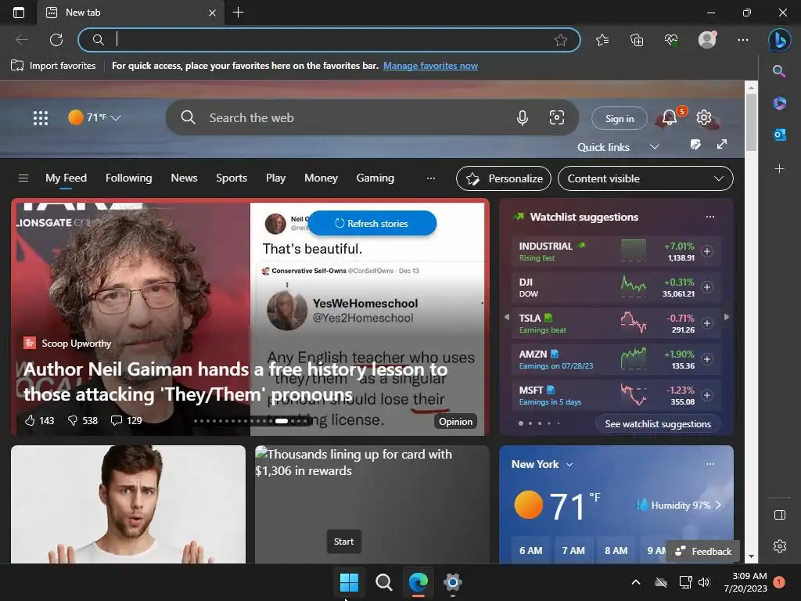Open the tab actions menu icon
801x601 pixels.
click(19, 13)
